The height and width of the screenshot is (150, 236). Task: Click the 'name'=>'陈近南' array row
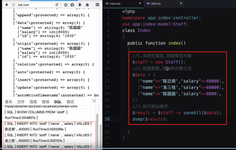click(181, 81)
